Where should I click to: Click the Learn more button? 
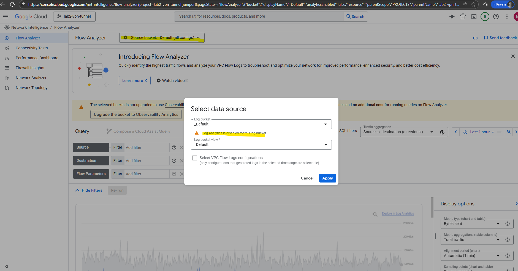(x=135, y=81)
